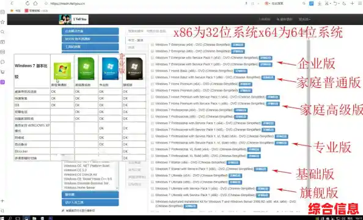The image size is (363, 220).
Task: Click the plus icon at sidebar bottom
Action: (2, 200)
